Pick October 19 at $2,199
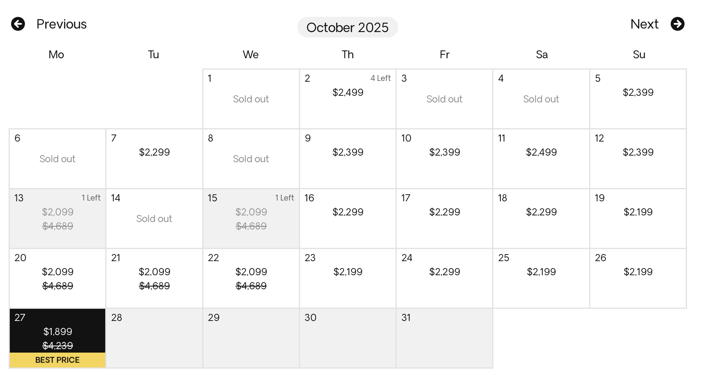Viewport: 705px width, 387px height. 638,218
